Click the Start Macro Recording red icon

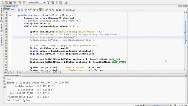point(64,10)
